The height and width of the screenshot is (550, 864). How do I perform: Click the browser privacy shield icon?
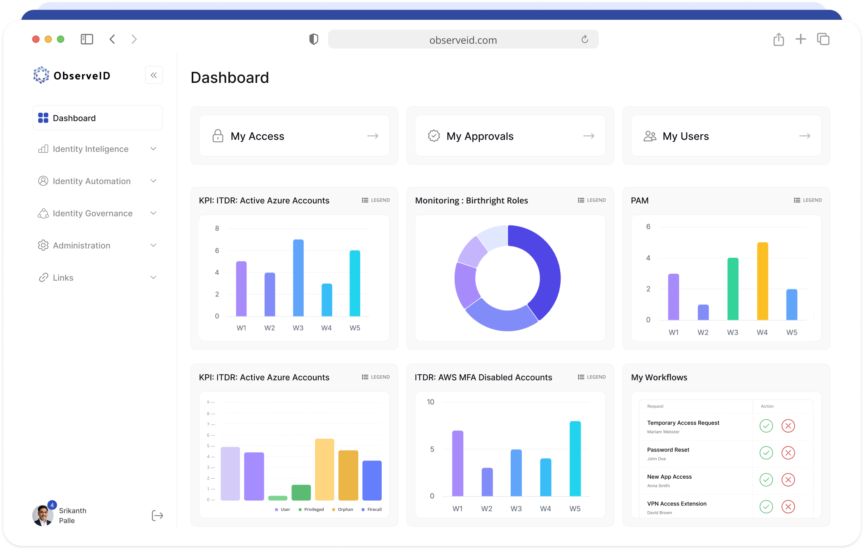coord(314,39)
